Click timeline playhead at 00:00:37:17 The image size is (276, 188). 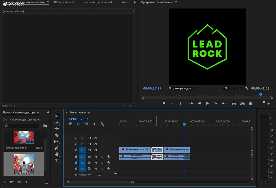184,124
